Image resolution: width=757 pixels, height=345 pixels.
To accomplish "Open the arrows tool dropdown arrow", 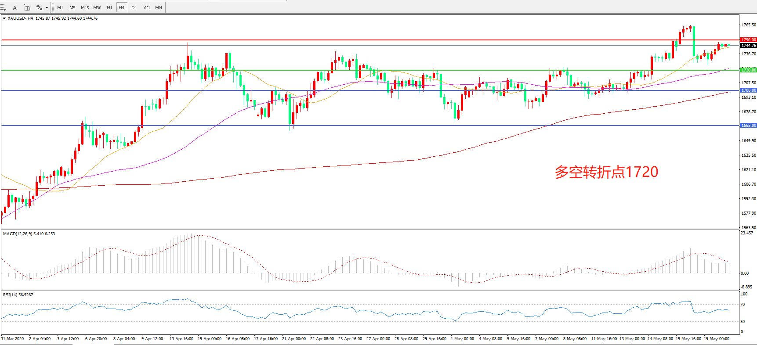I will pyautogui.click(x=47, y=7).
